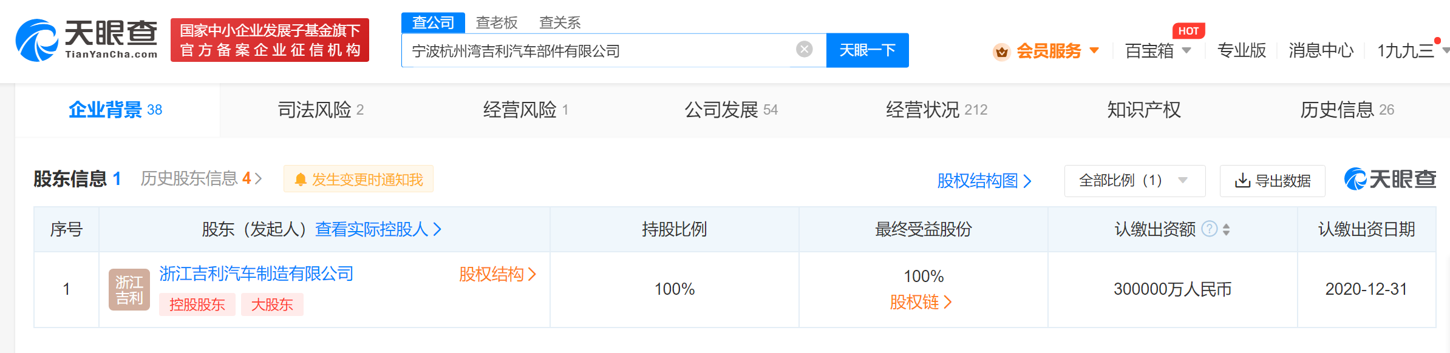
Task: Open shareholder 浙江吉利汽车制造有限公司
Action: tap(256, 274)
